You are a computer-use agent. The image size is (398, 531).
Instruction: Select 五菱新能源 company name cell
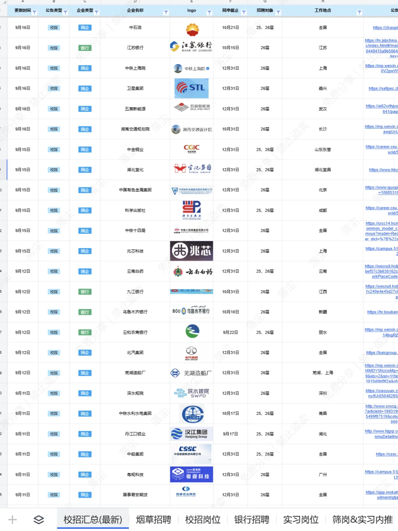click(135, 109)
